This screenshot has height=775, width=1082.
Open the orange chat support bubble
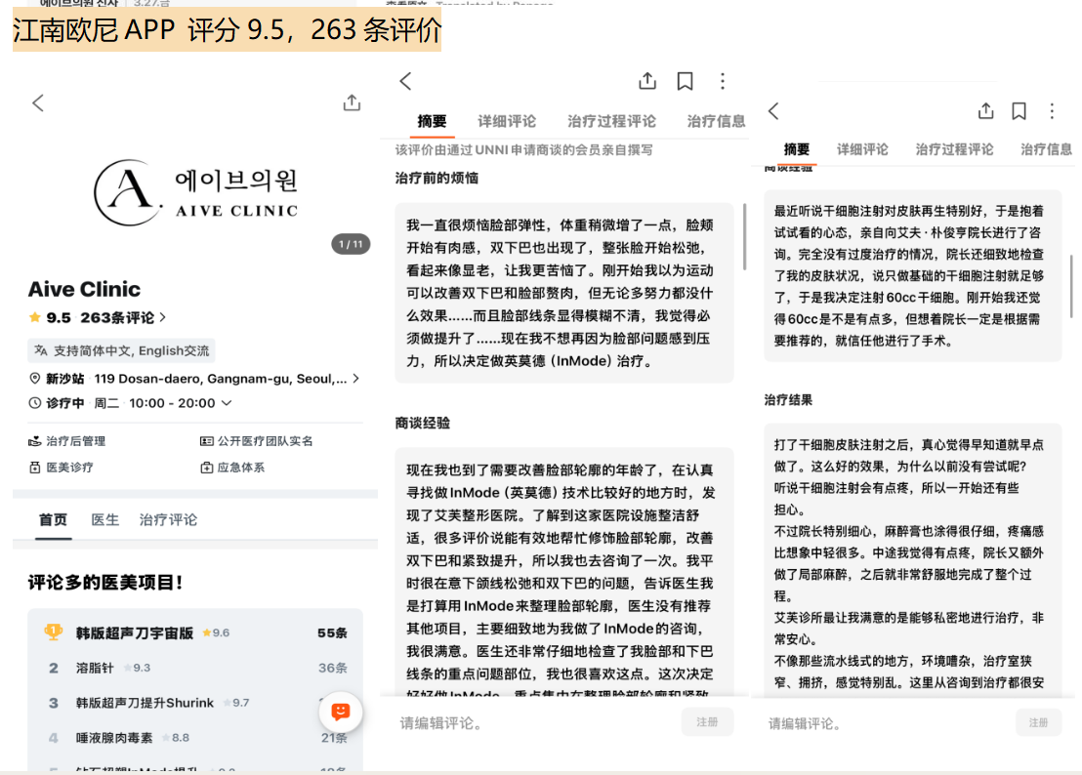(x=341, y=712)
